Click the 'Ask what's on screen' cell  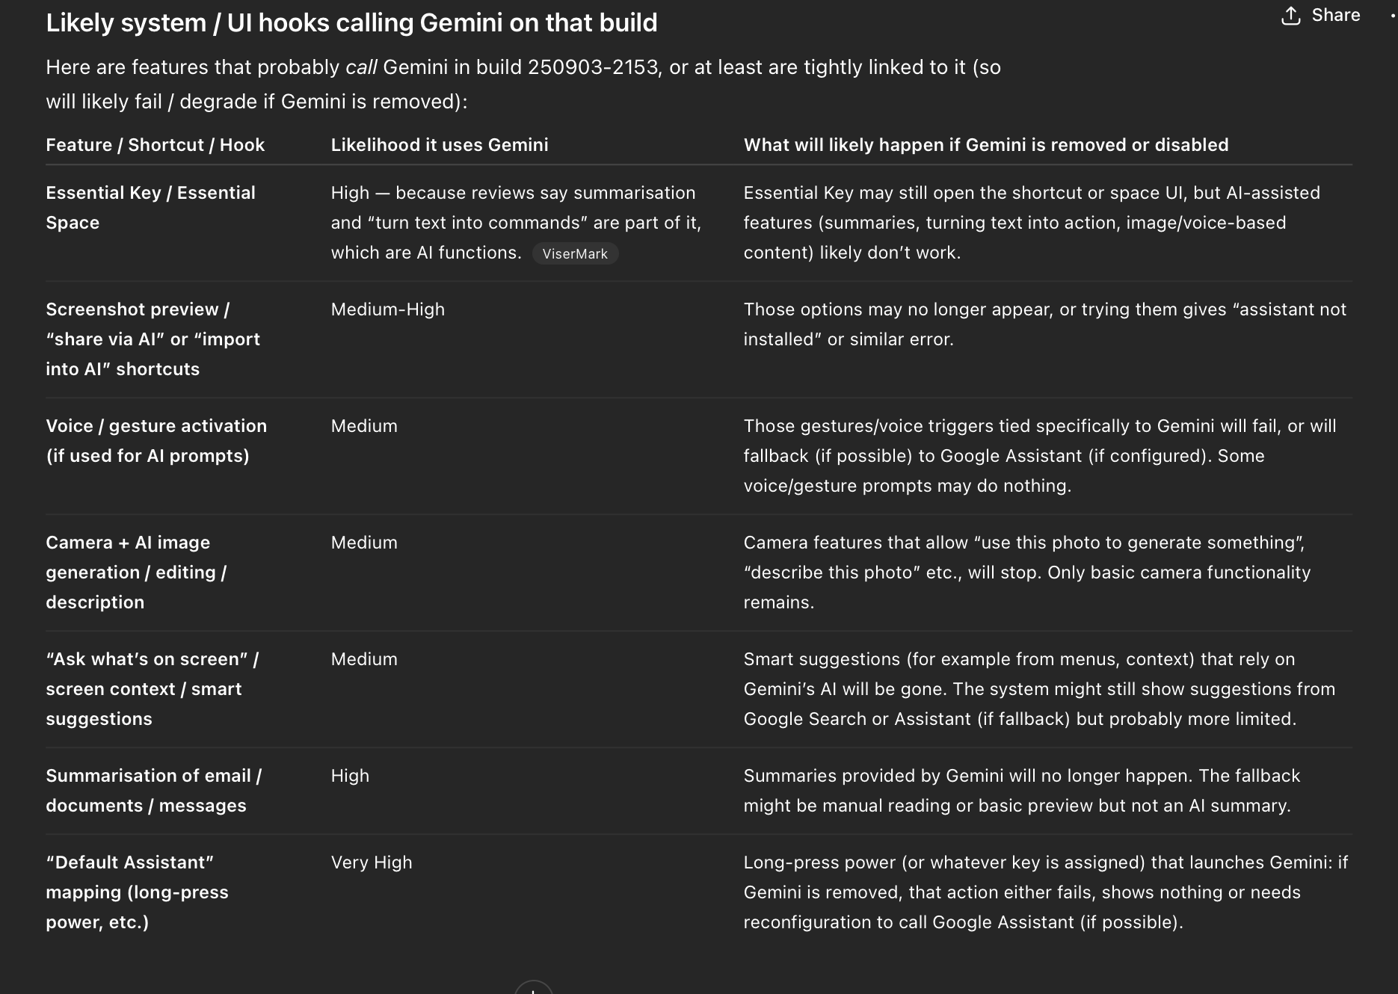click(152, 689)
